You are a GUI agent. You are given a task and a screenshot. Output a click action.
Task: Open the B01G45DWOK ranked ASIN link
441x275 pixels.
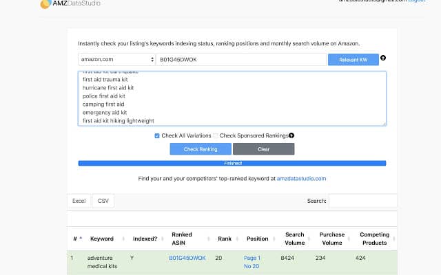187,258
